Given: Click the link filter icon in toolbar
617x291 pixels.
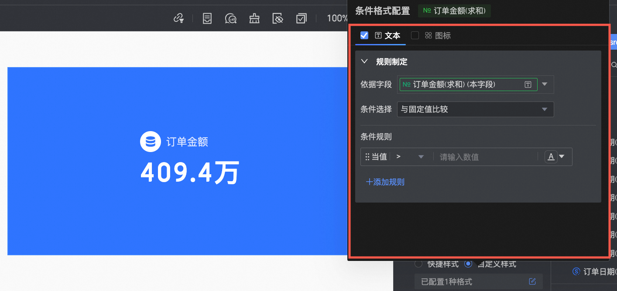Looking at the screenshot, I should (178, 18).
